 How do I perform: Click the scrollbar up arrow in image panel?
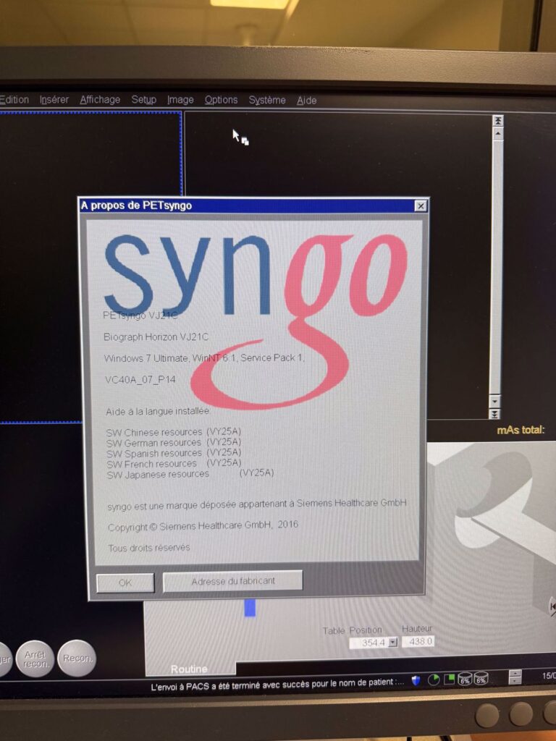pyautogui.click(x=497, y=133)
